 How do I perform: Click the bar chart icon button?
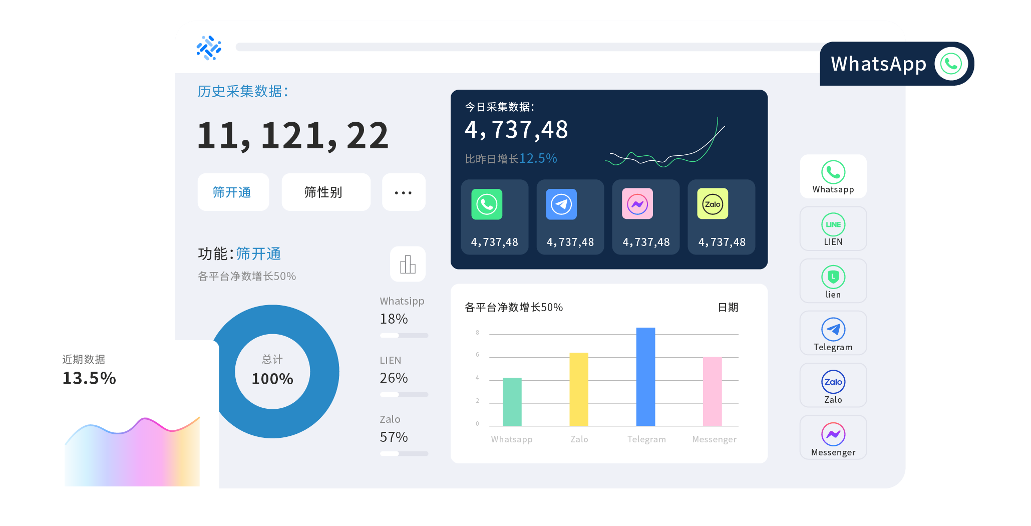tap(408, 264)
